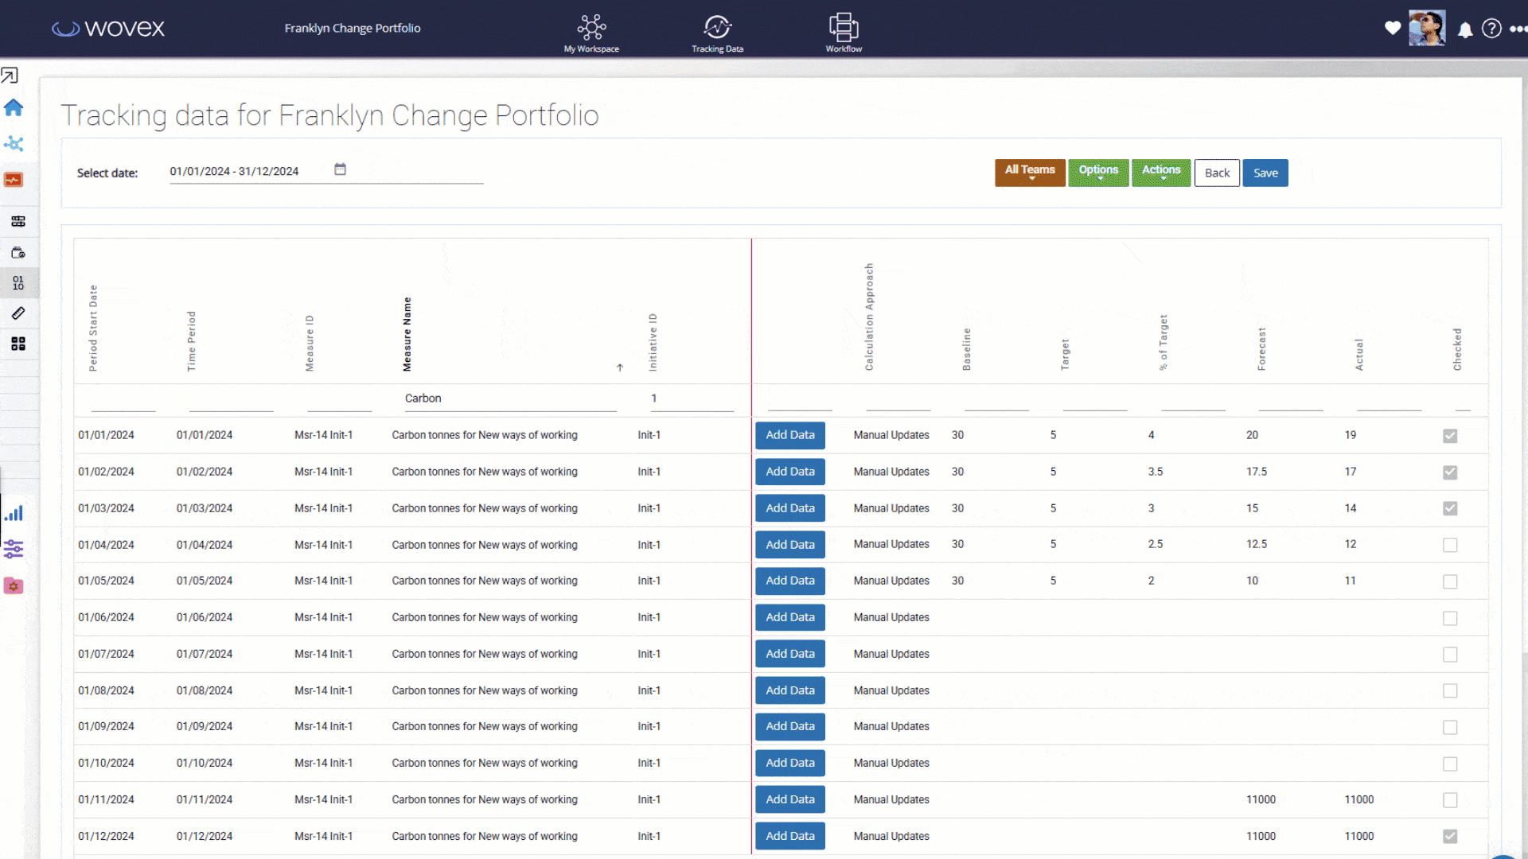Open My Workspace from top navigation
This screenshot has width=1528, height=859.
pos(591,33)
